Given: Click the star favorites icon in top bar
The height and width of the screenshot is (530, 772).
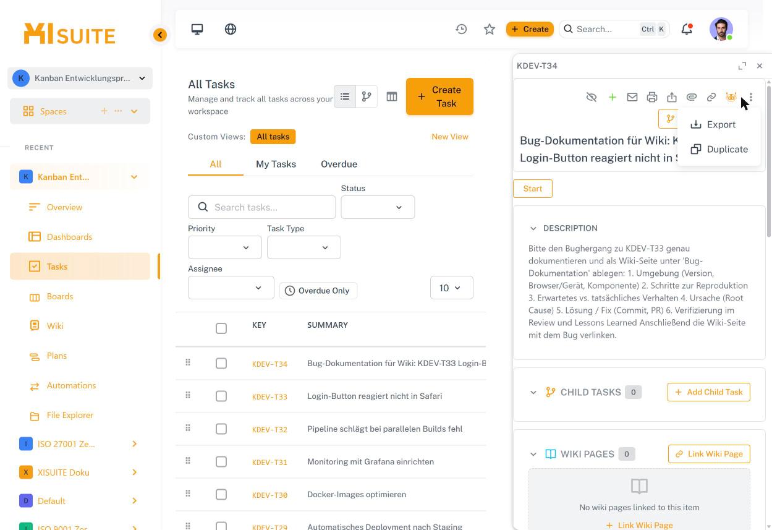Looking at the screenshot, I should coord(490,29).
